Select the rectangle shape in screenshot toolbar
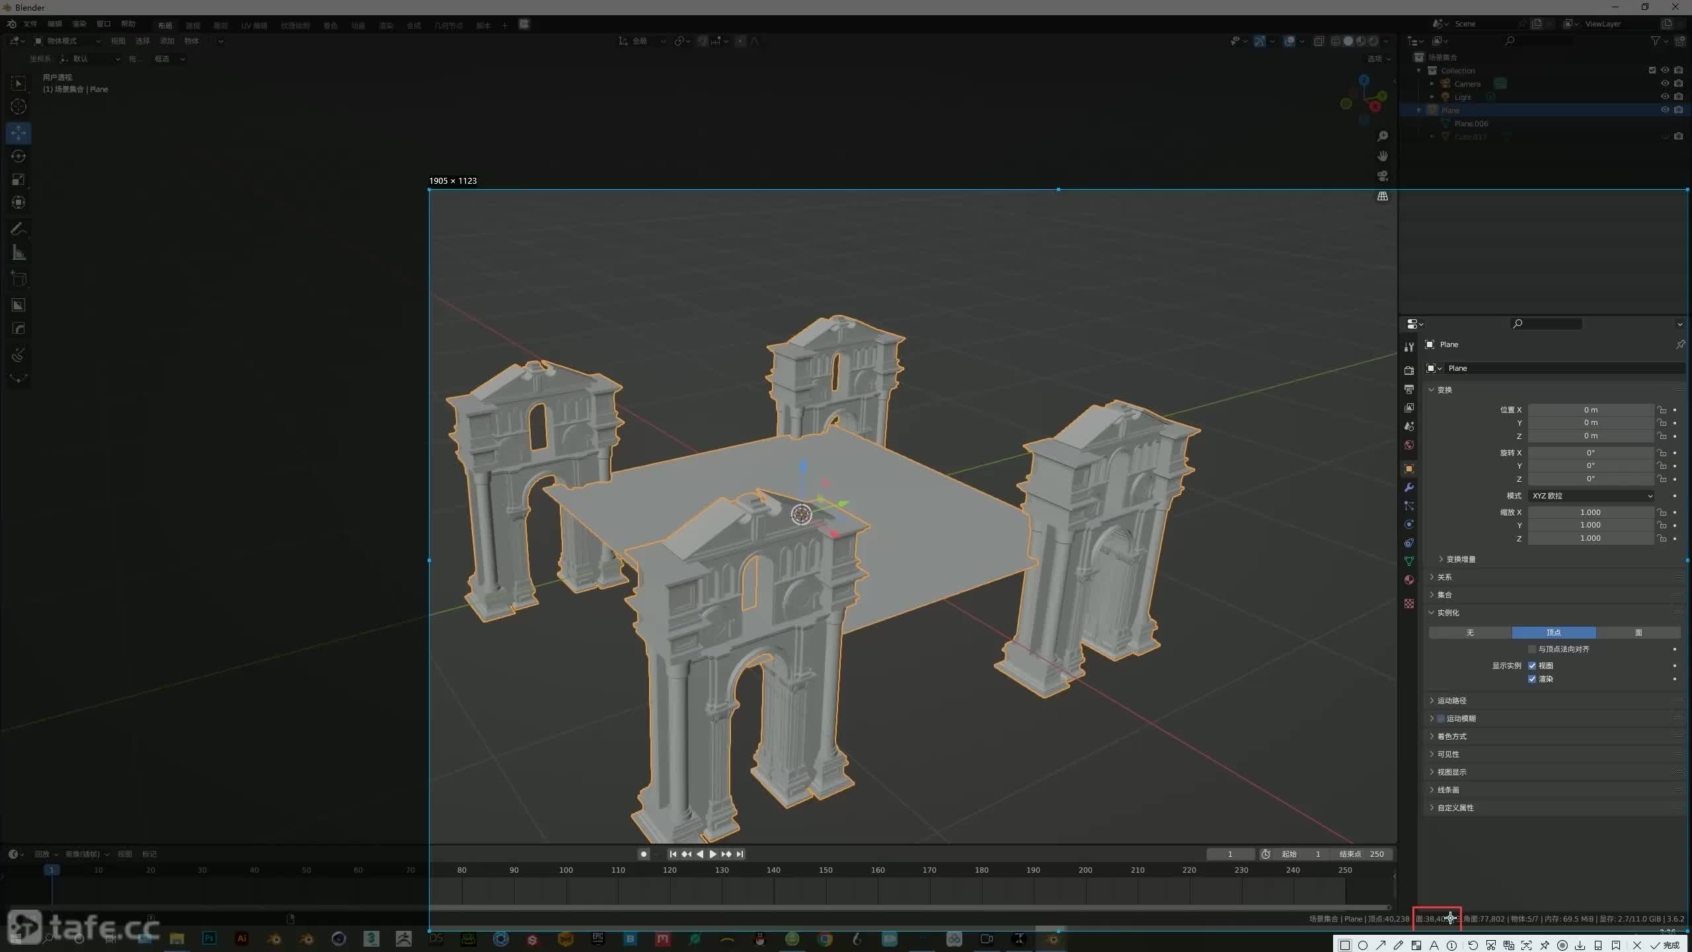The width and height of the screenshot is (1692, 952). [x=1345, y=945]
